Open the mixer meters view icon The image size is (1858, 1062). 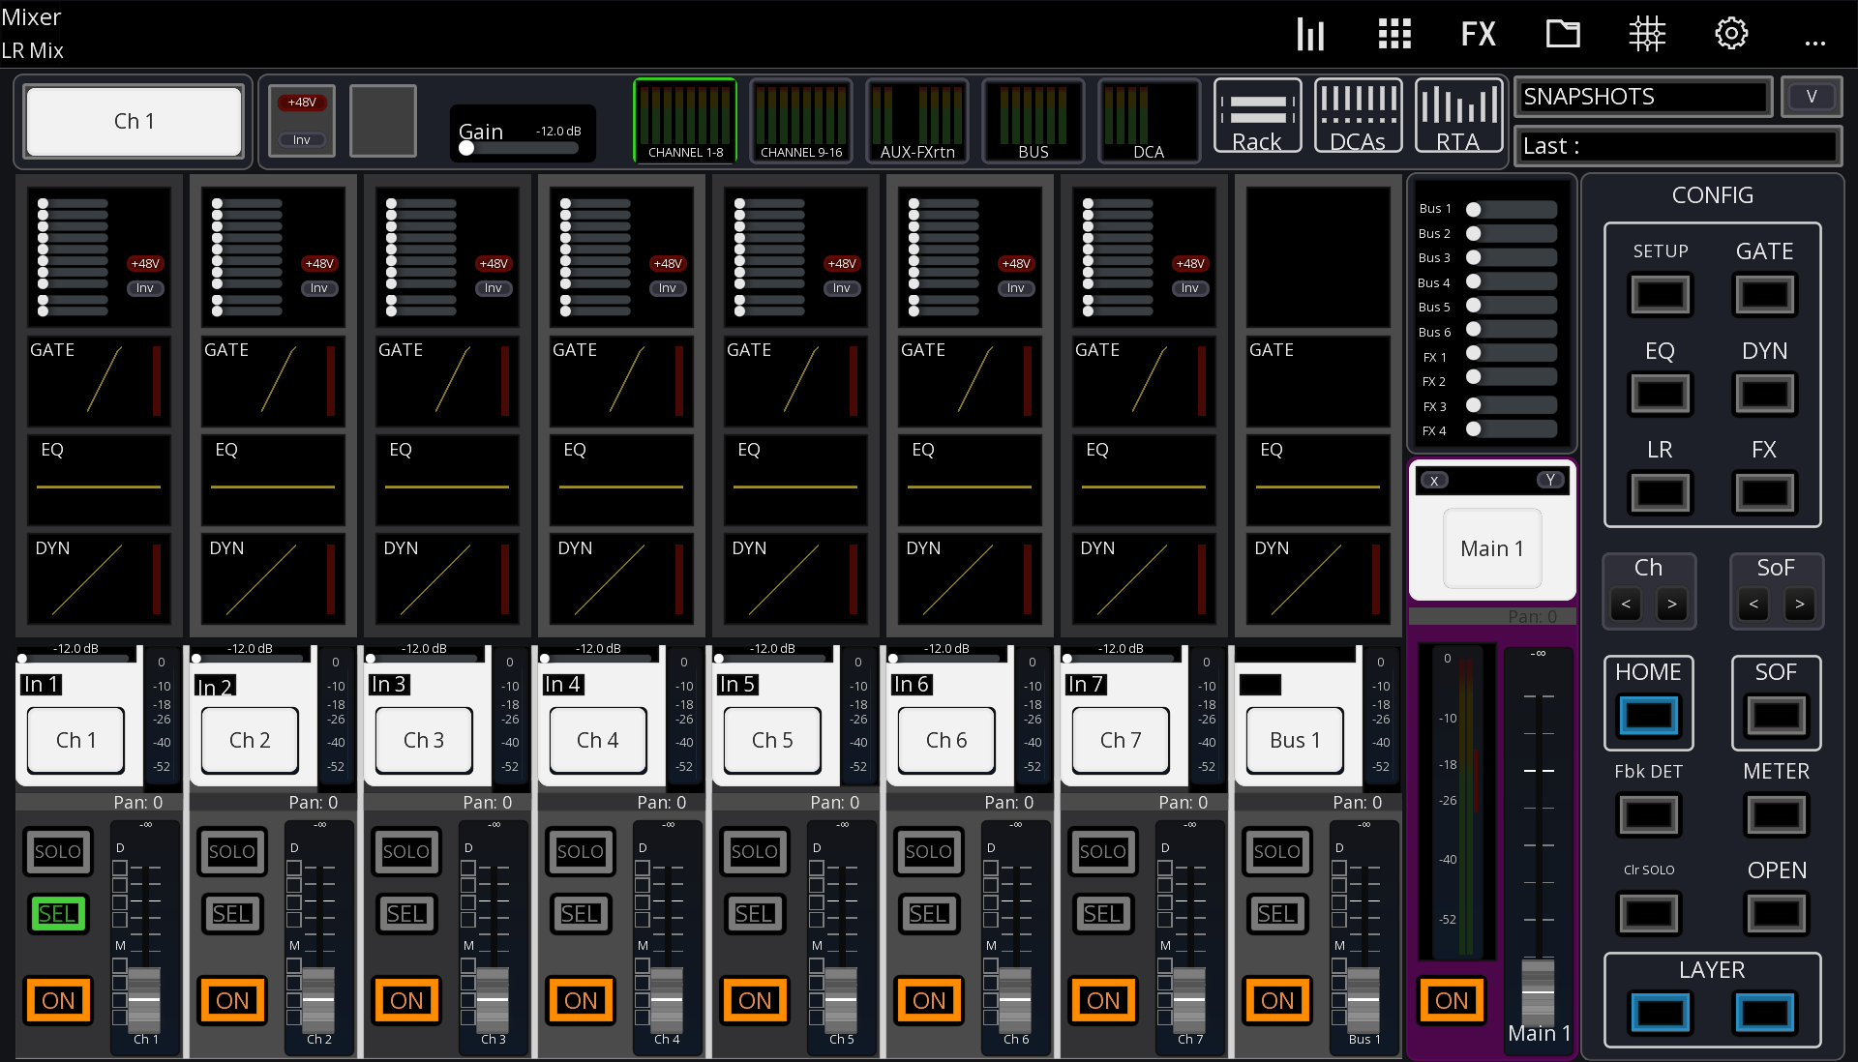click(x=1310, y=35)
